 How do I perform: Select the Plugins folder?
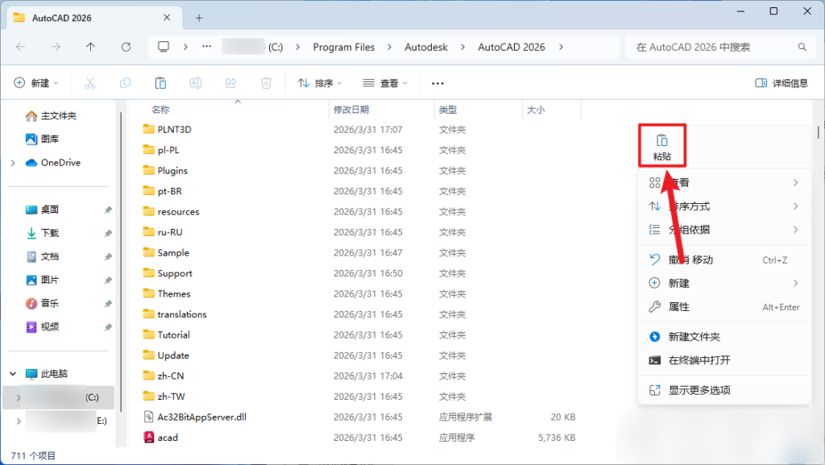point(166,170)
